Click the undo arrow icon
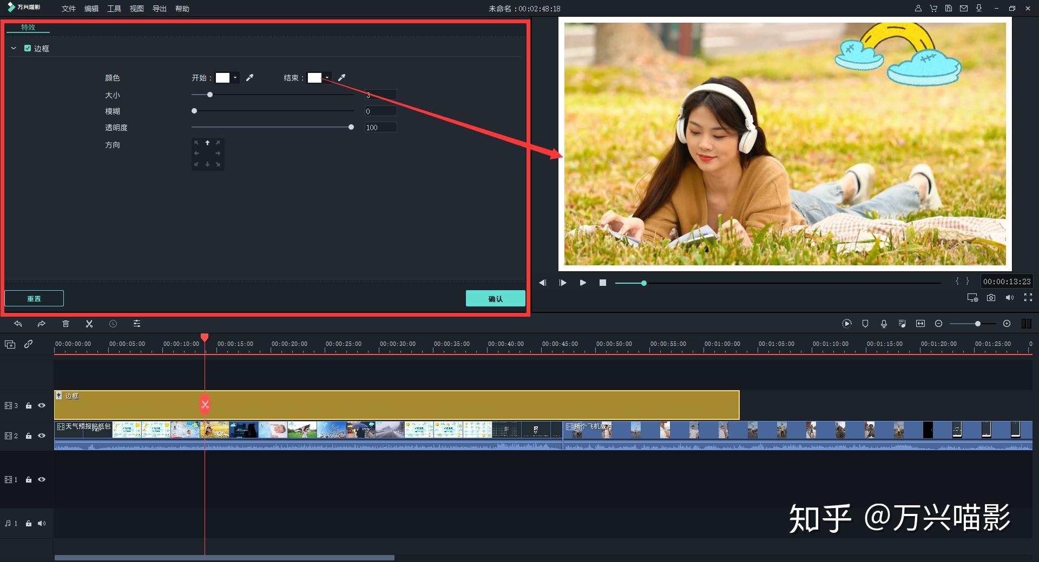This screenshot has width=1039, height=562. (x=18, y=324)
